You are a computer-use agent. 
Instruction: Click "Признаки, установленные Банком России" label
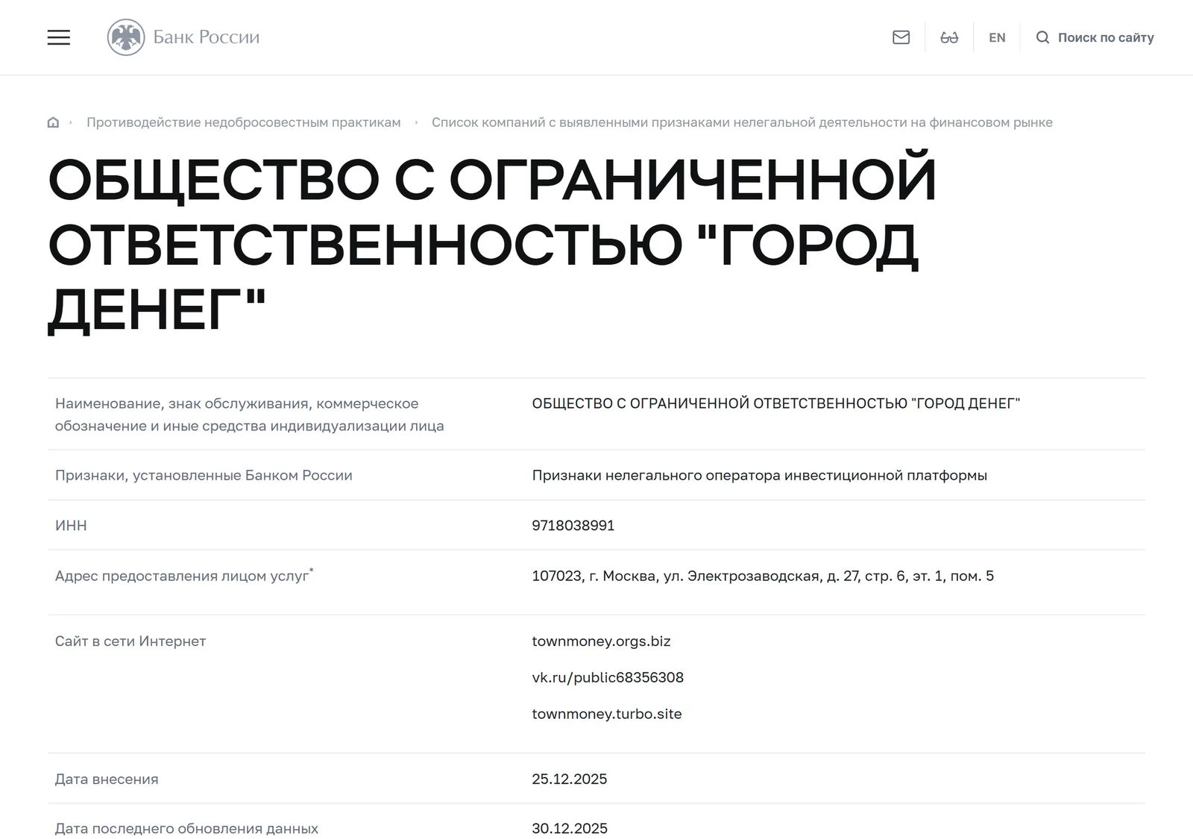(x=204, y=475)
